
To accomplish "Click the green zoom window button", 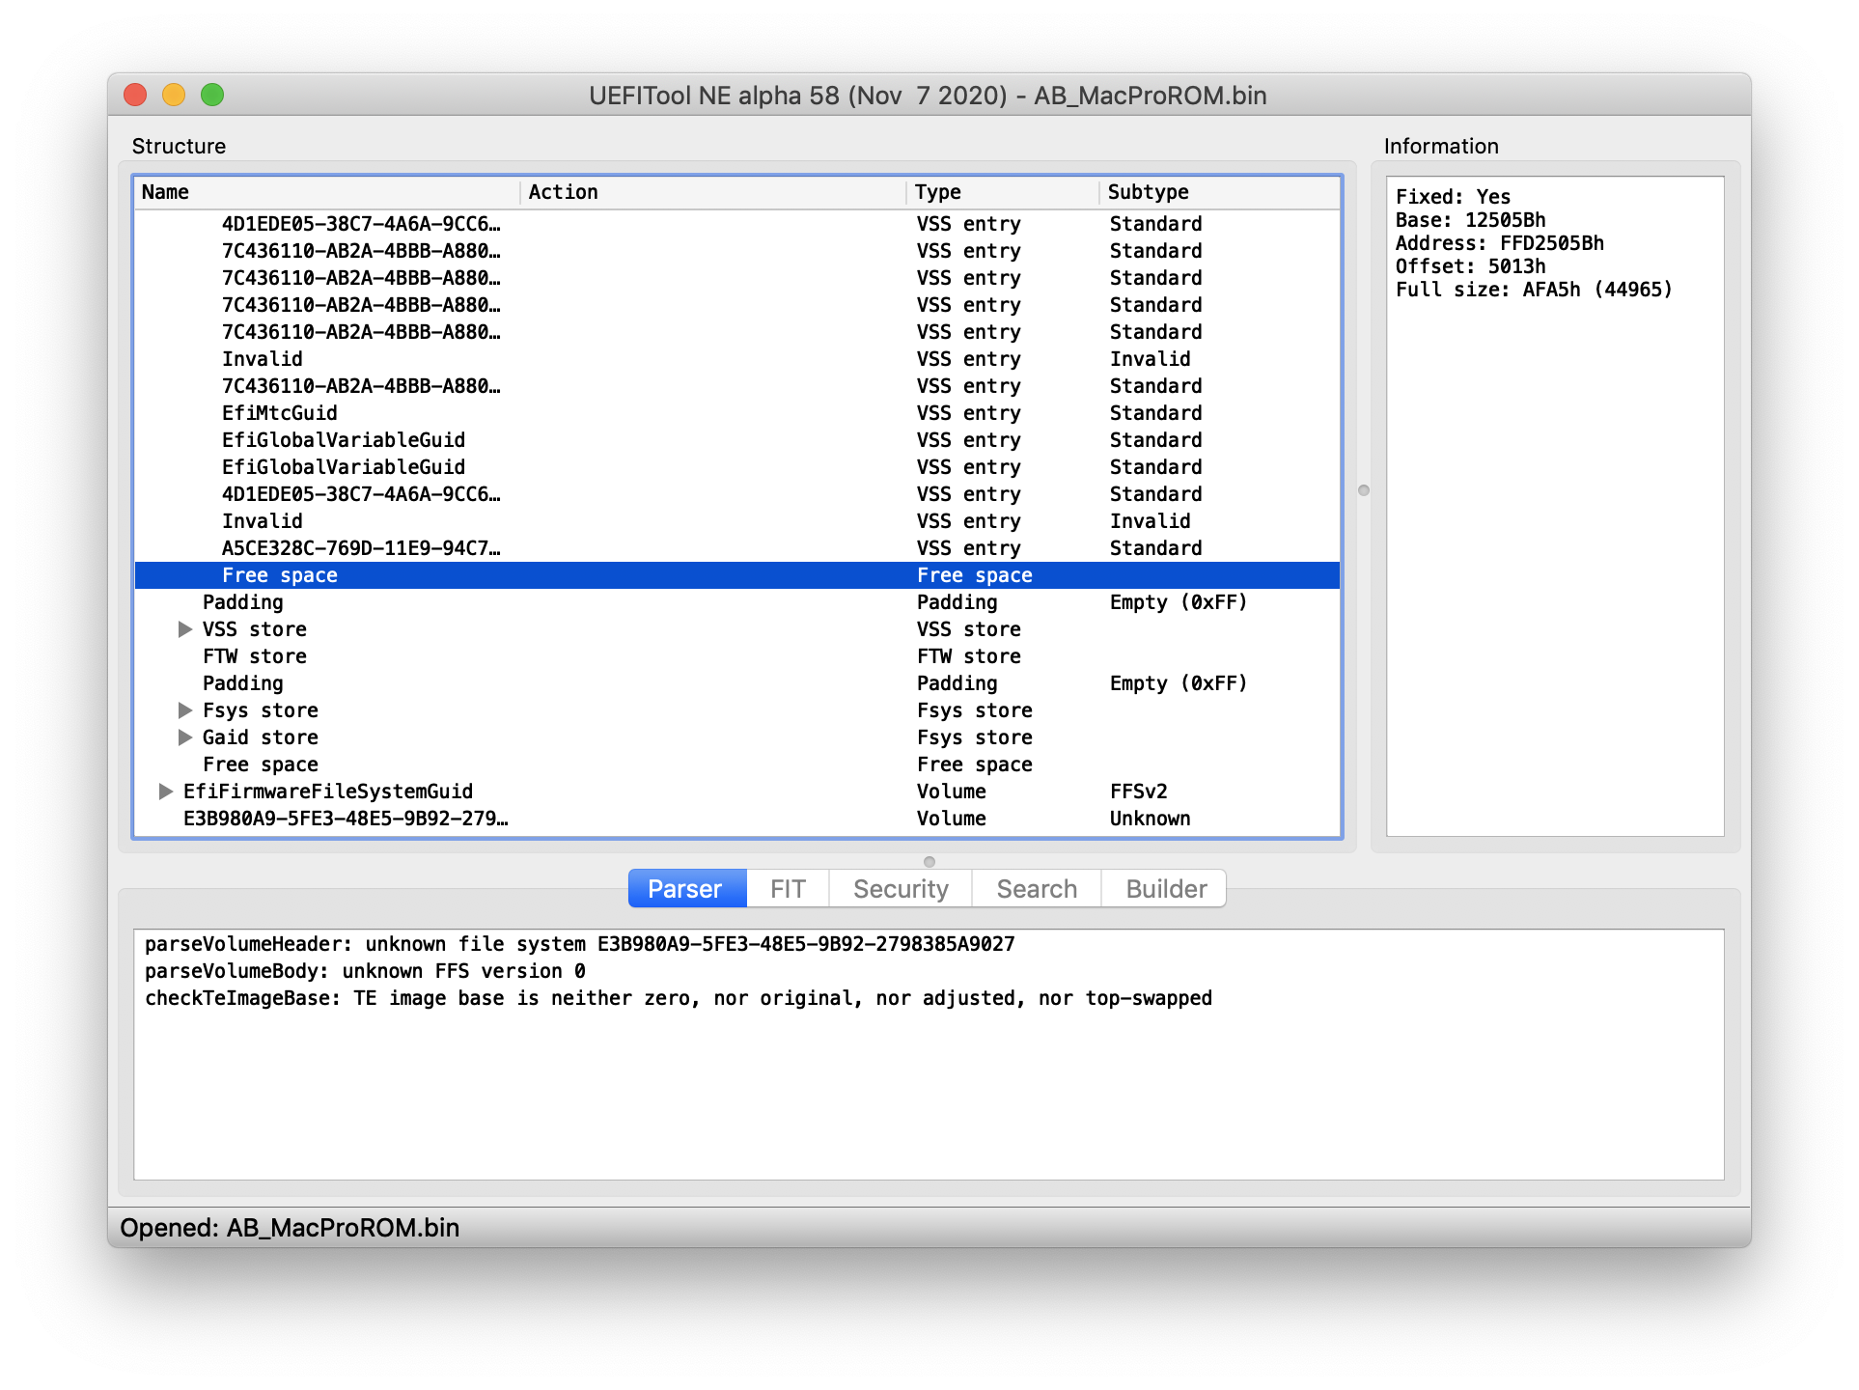I will pyautogui.click(x=212, y=95).
